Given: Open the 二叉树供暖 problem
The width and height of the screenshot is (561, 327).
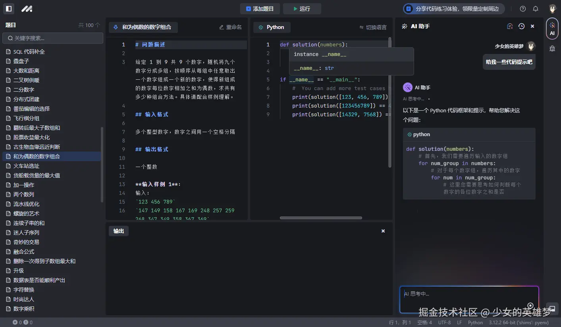Looking at the screenshot, I should pos(52,80).
